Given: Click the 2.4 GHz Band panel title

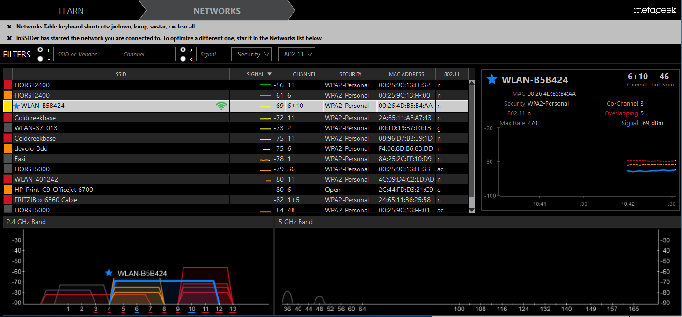Looking at the screenshot, I should (x=26, y=222).
